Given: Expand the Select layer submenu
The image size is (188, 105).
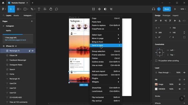Looking at the screenshot, I should 106,35.
